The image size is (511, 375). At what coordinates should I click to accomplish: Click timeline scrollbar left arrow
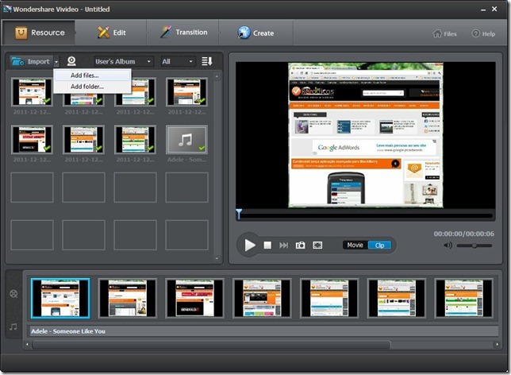tap(27, 344)
